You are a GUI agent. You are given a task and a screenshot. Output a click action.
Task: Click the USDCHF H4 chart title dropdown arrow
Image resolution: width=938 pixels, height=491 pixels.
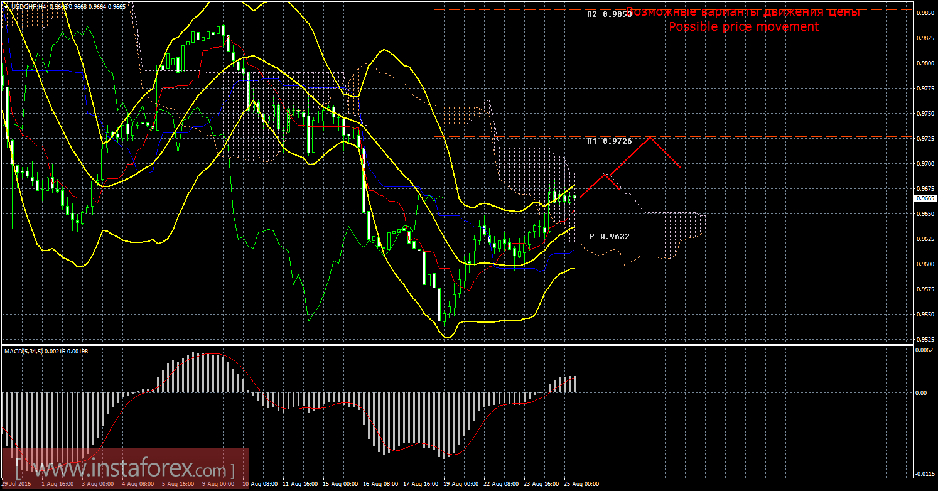(6, 6)
